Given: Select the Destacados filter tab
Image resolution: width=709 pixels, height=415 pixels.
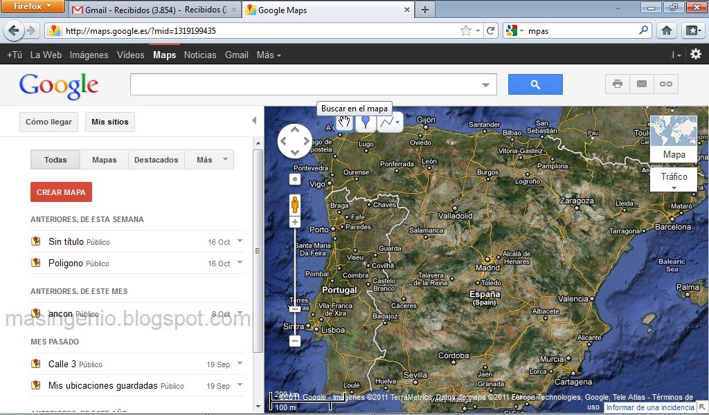Looking at the screenshot, I should 156,160.
